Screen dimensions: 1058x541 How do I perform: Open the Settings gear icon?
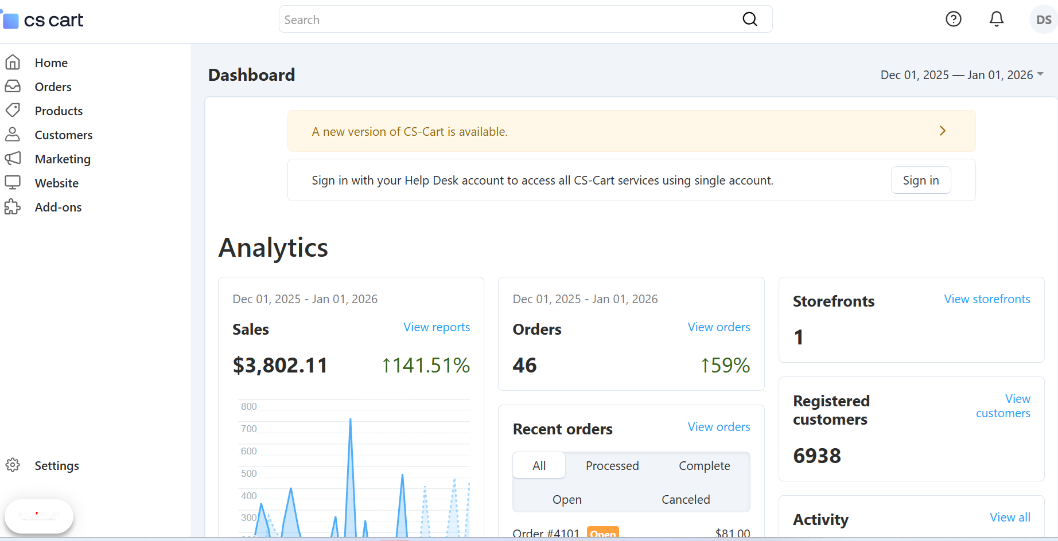pyautogui.click(x=13, y=465)
